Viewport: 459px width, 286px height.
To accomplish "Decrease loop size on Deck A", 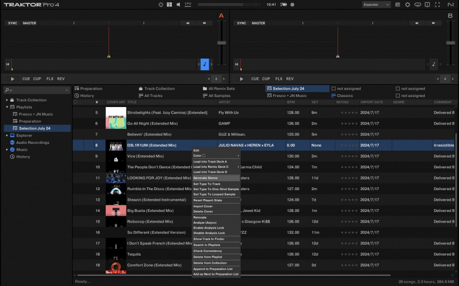I will 209,79.
